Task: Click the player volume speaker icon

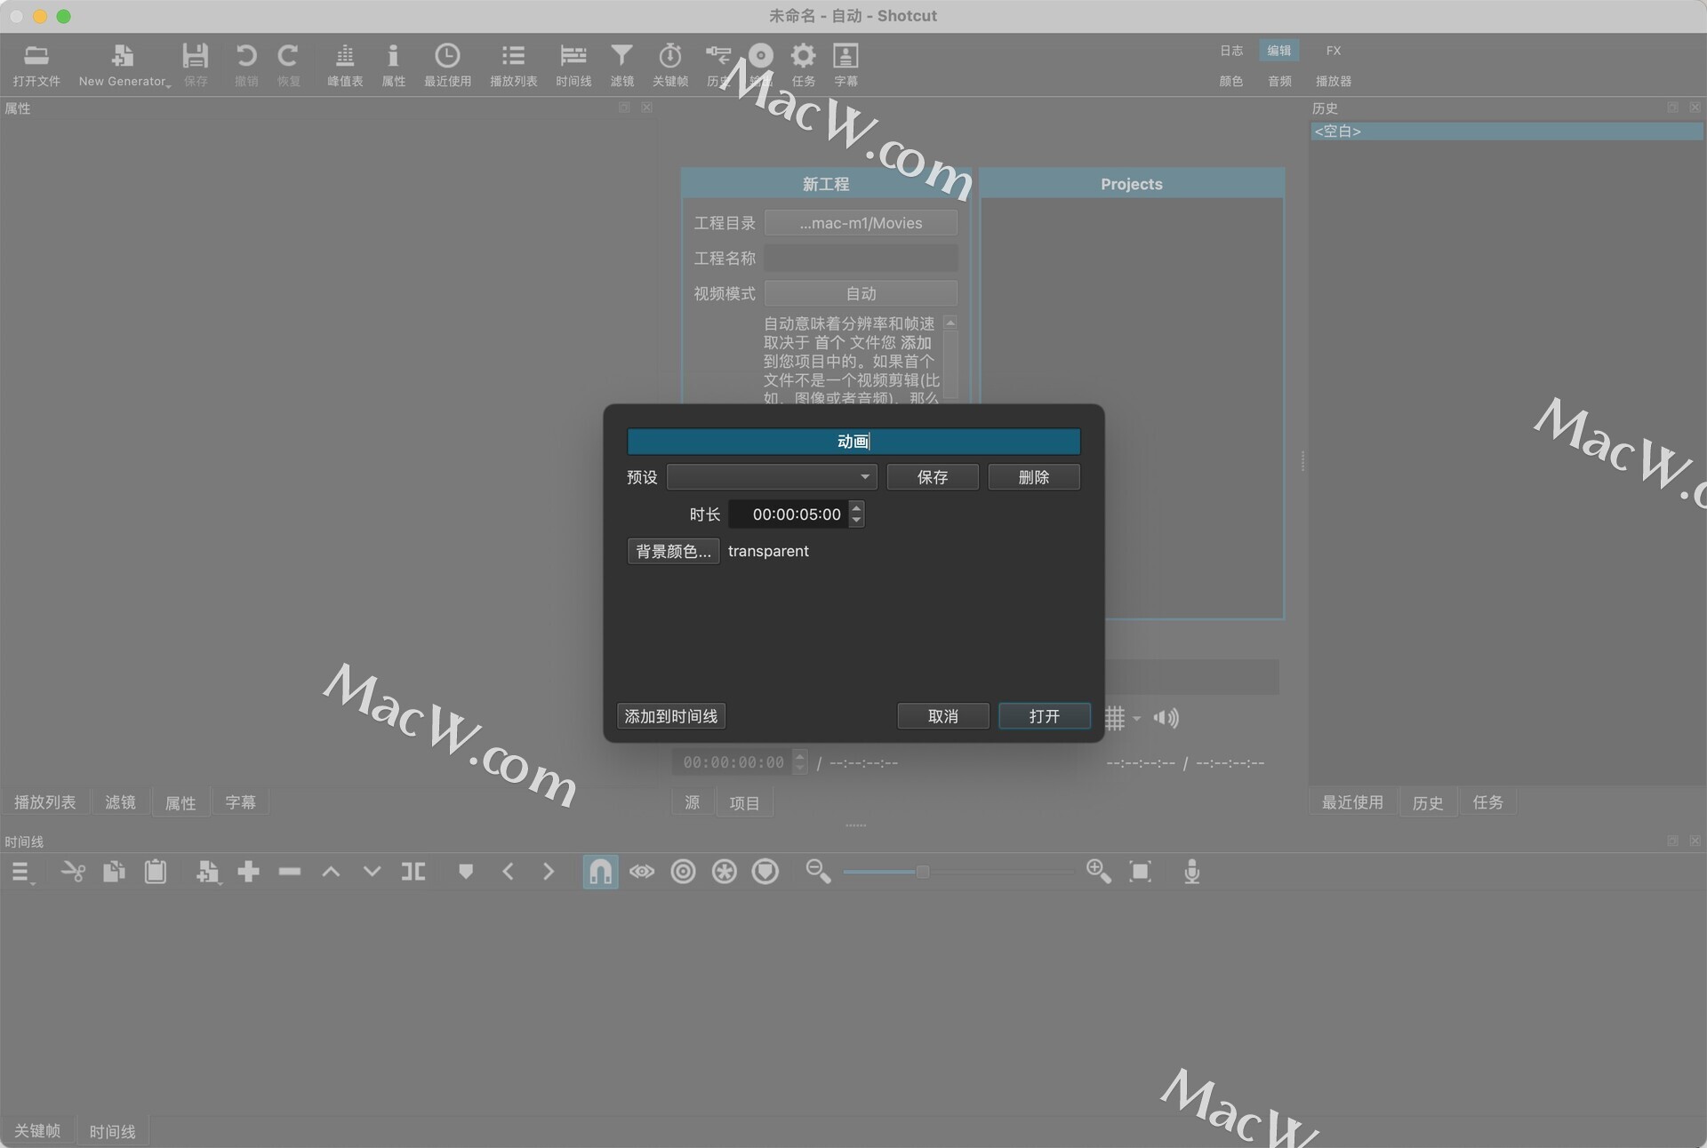Action: pyautogui.click(x=1166, y=718)
